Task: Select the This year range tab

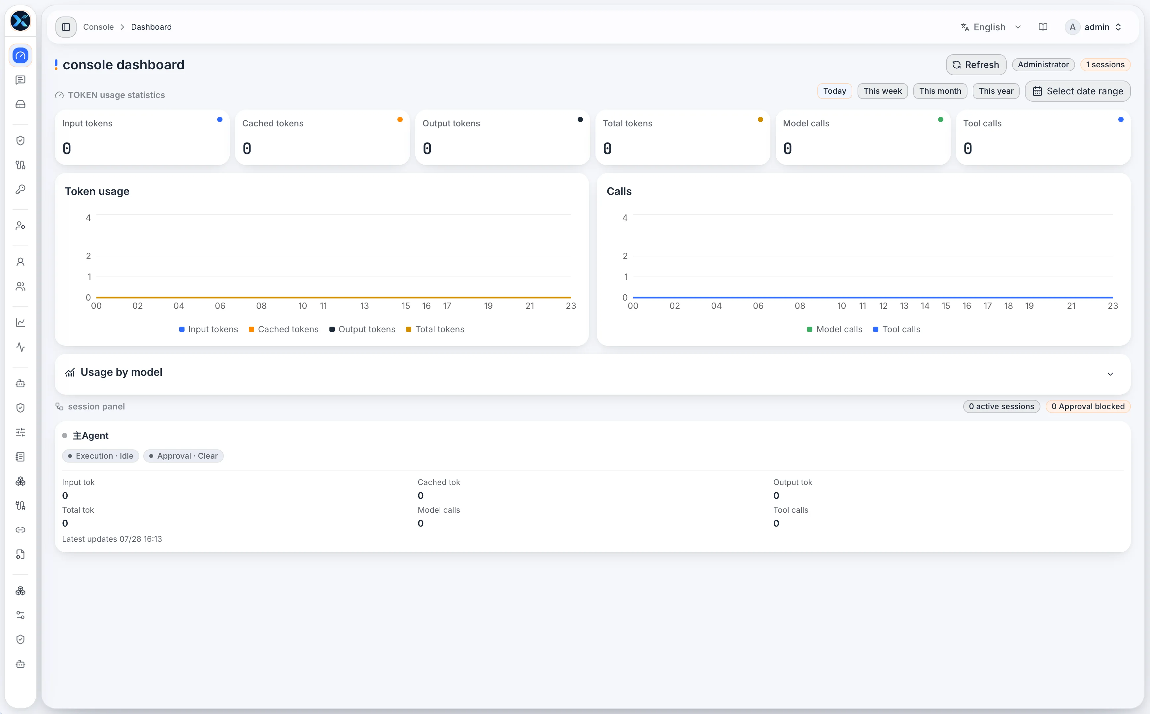Action: (x=996, y=91)
